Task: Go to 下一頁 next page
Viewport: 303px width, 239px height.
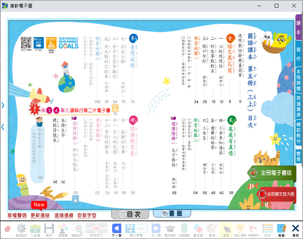Action: [117, 229]
